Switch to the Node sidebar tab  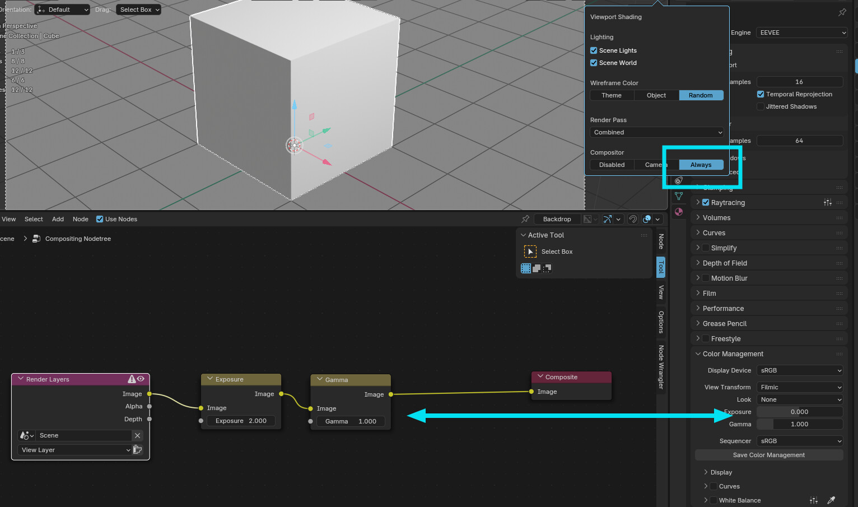[661, 241]
